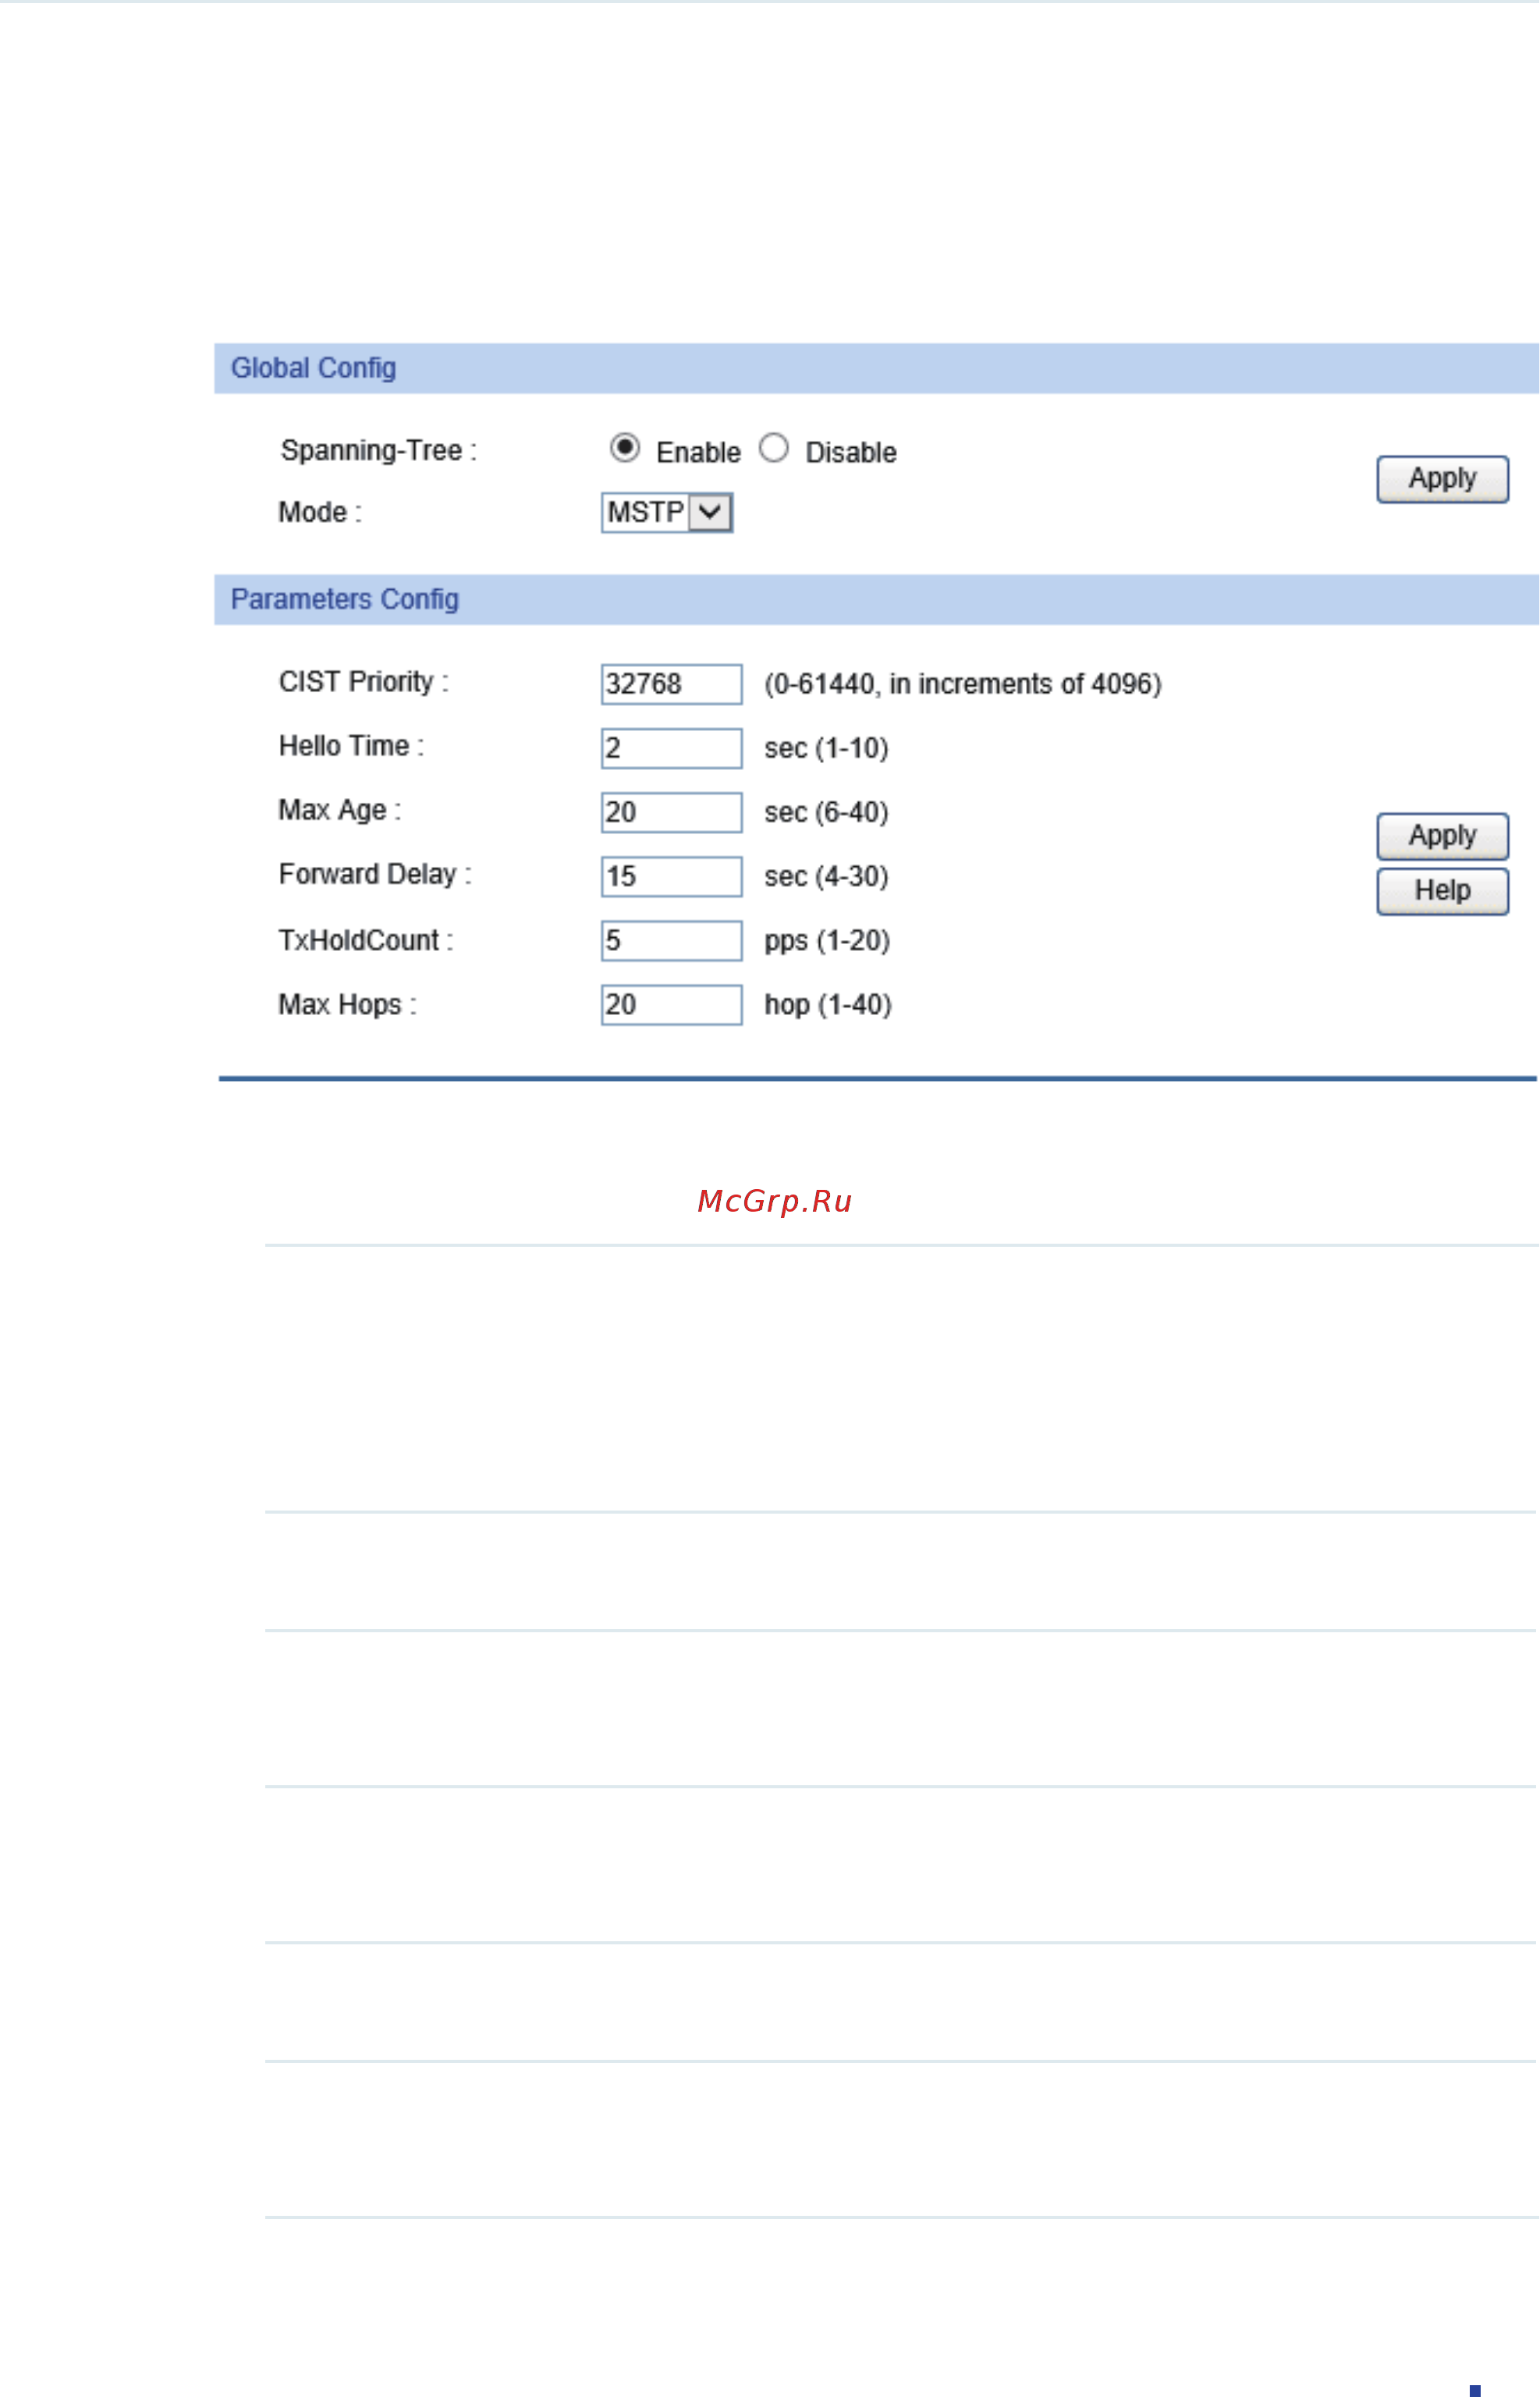Click the 'sec (4-30)' range text
Viewport: 1540px width, 2400px height.
[827, 877]
